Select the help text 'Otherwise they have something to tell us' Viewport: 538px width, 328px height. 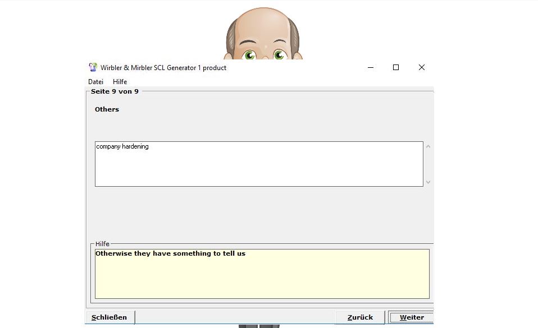point(170,253)
